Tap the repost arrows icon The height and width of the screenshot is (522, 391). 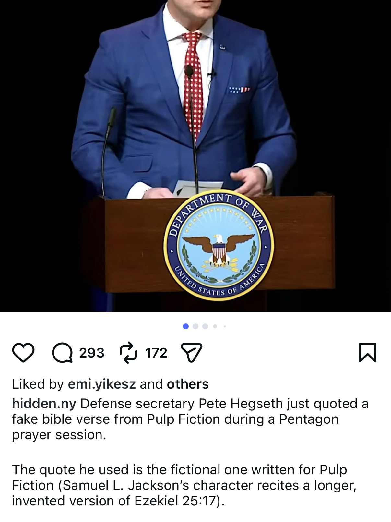(128, 352)
